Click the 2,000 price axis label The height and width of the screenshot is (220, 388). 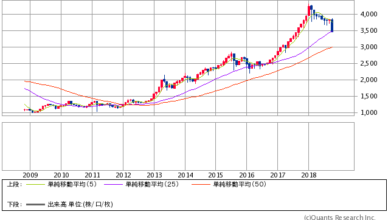(369, 80)
